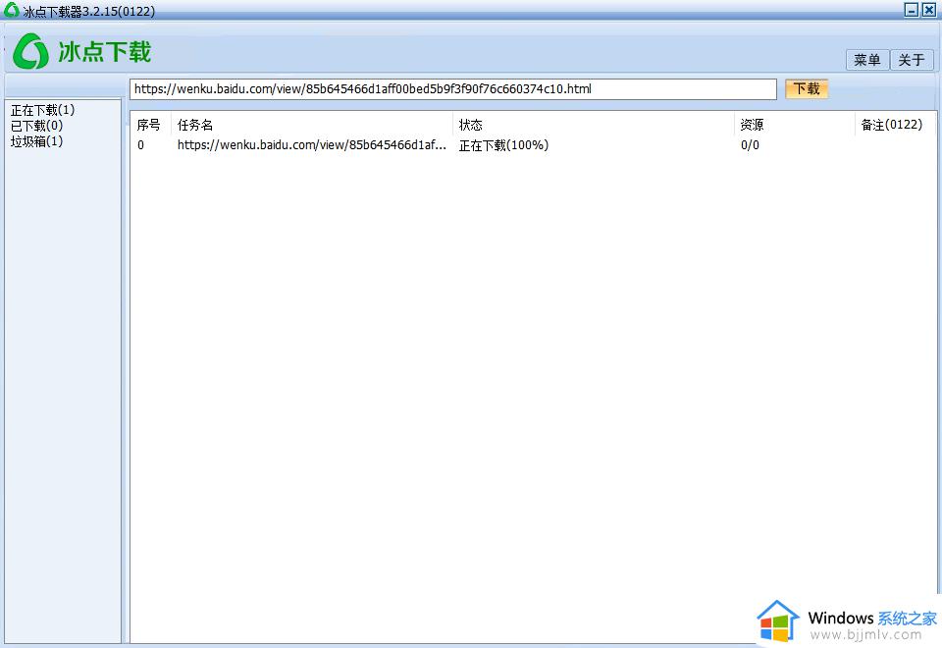Minimize the 冰点下载器 window
Screen dimensions: 942x648
pos(912,10)
